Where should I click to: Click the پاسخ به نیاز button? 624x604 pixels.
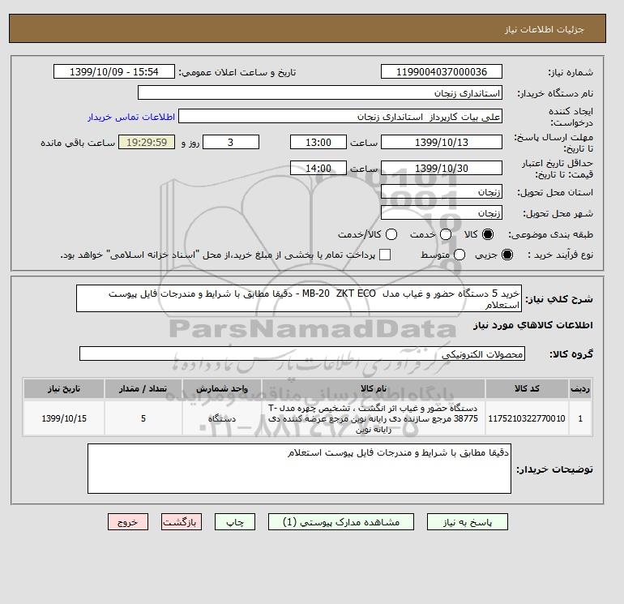coord(468,522)
